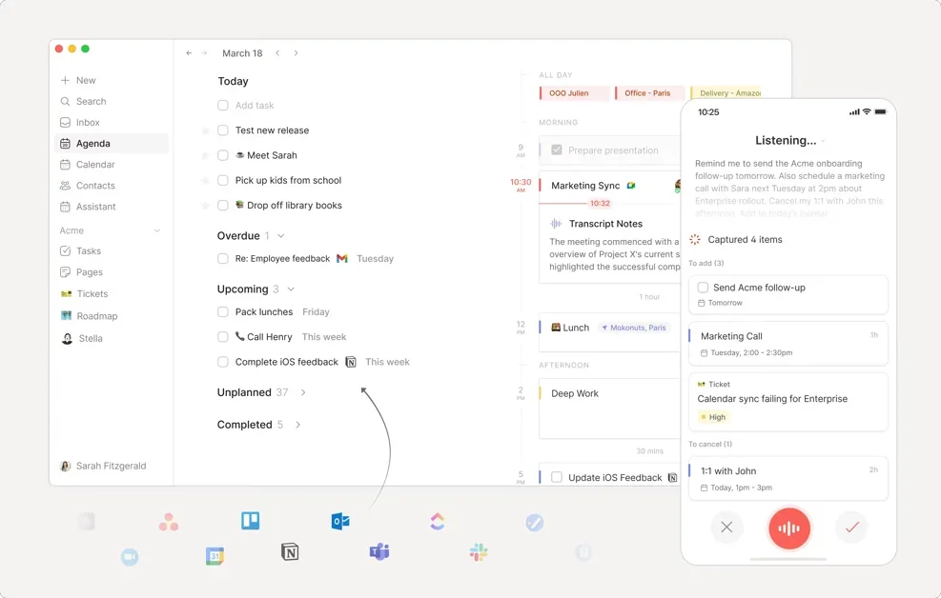This screenshot has width=941, height=598.
Task: Check off Pick up kids from school
Action: point(223,180)
